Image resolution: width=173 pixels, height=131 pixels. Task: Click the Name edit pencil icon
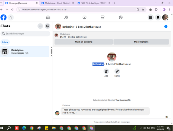pos(117,71)
